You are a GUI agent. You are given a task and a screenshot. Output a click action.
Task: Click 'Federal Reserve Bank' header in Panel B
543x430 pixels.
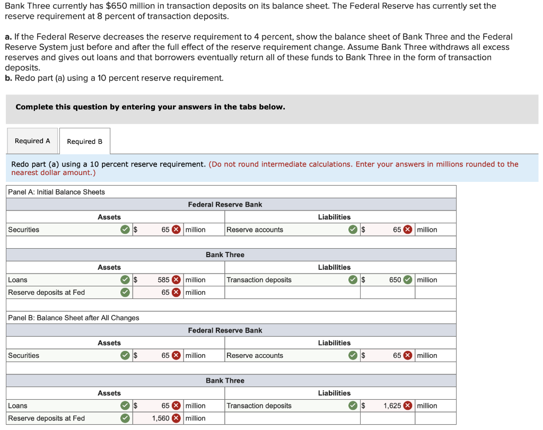pos(225,330)
